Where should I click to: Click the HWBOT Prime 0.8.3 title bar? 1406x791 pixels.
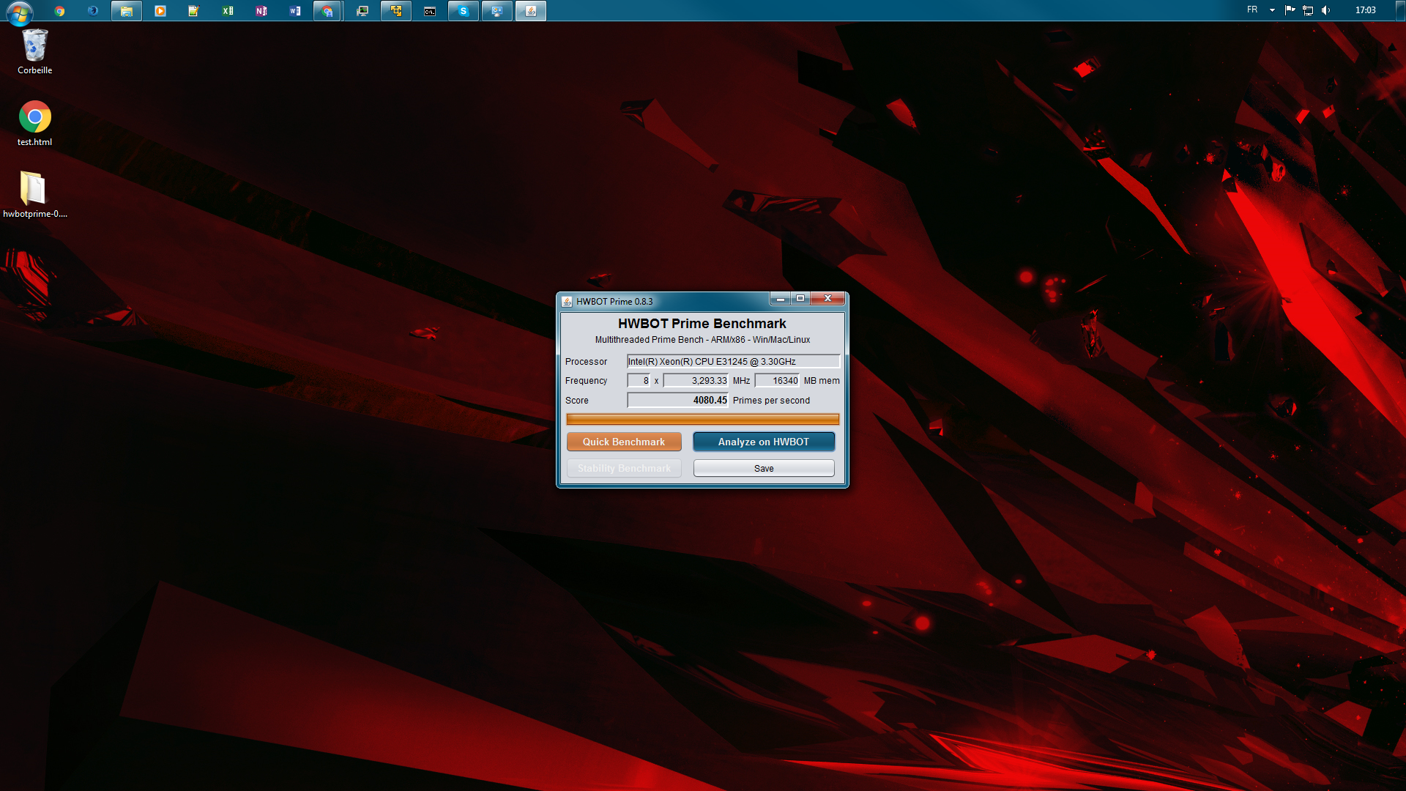[663, 301]
